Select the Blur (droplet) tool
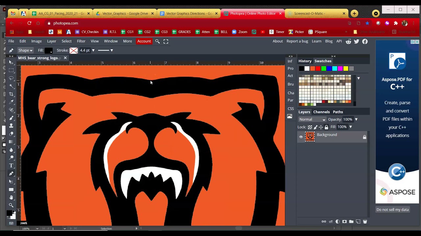Viewport: 421px width, 236px height. 11,150
